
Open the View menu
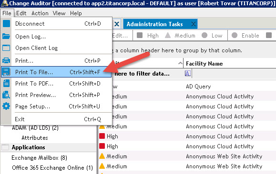point(59,13)
